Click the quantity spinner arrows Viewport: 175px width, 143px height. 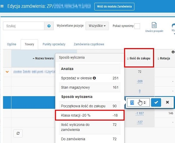(145, 102)
